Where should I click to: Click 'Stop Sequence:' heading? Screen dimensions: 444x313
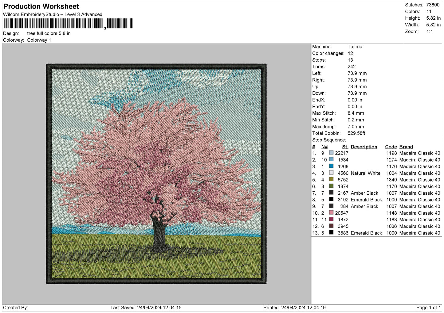click(x=329, y=140)
